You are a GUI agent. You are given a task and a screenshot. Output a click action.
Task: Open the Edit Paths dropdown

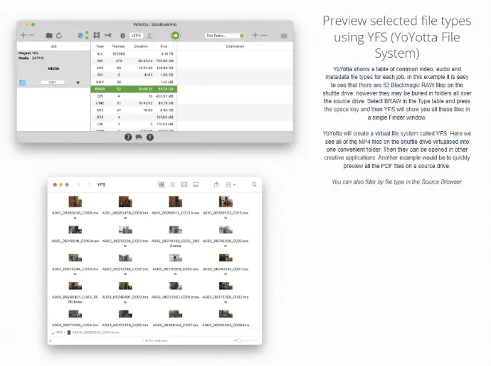pos(224,35)
